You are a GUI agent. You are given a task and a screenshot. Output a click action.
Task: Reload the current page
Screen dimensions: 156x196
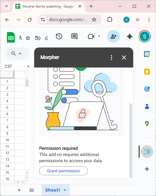tap(30, 20)
